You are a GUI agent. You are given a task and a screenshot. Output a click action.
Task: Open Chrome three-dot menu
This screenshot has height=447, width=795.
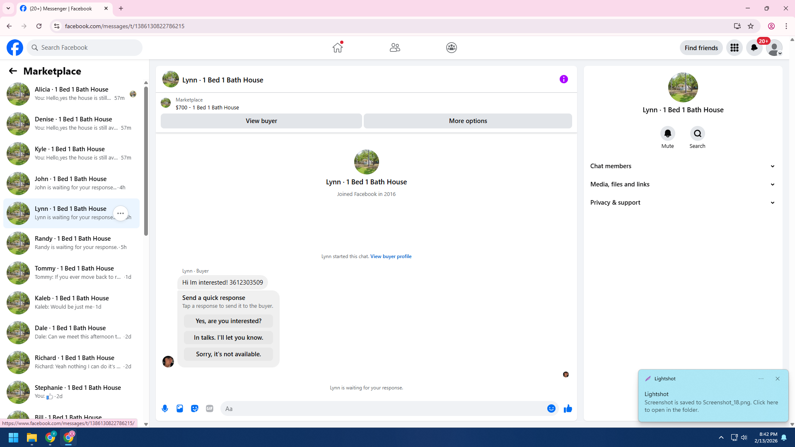[786, 26]
